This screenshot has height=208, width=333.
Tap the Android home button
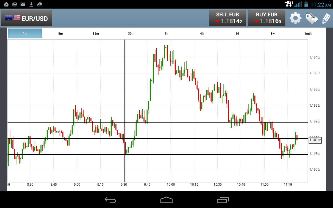166,200
